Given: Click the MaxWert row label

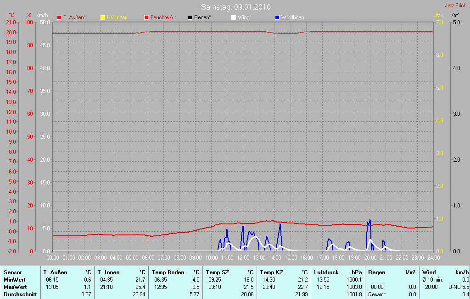Looking at the screenshot, I should [15, 287].
